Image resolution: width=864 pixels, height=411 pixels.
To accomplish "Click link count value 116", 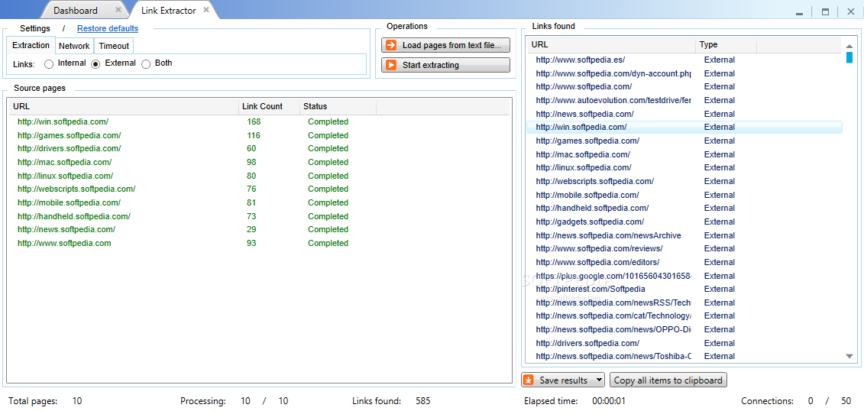I will coord(254,135).
